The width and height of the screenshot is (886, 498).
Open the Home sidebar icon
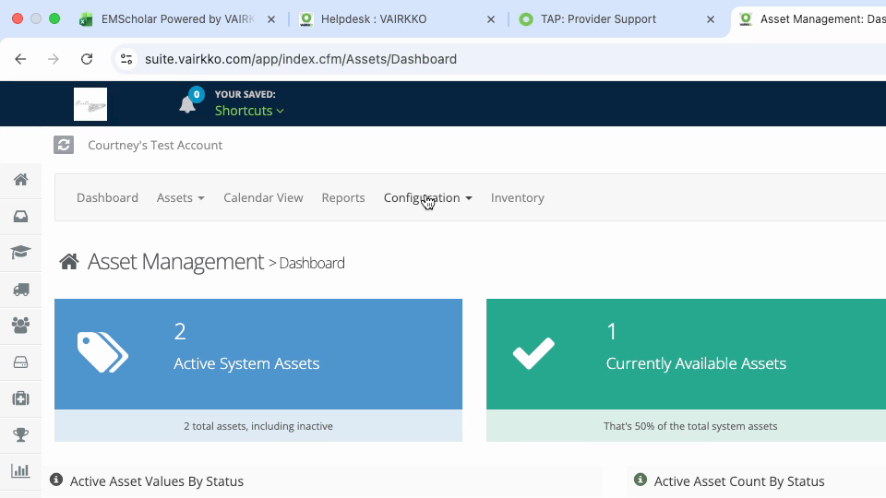tap(21, 180)
